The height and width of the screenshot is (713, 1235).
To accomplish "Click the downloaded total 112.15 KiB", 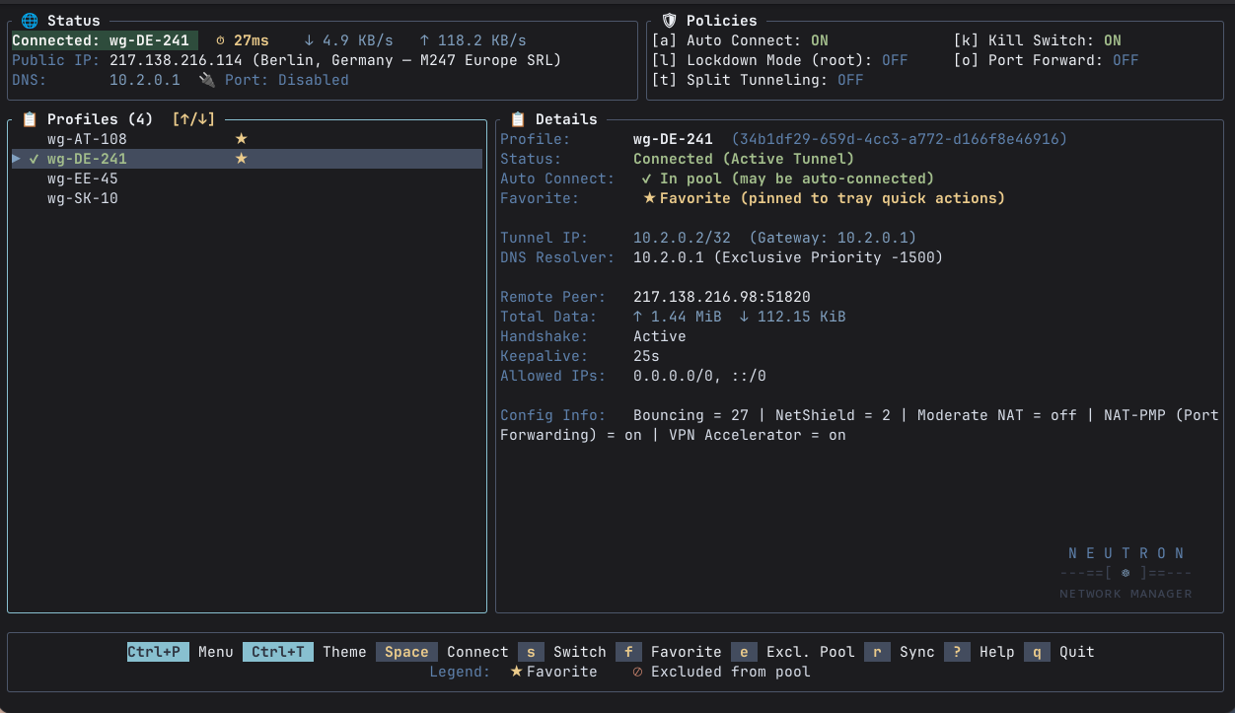I will pyautogui.click(x=801, y=317).
